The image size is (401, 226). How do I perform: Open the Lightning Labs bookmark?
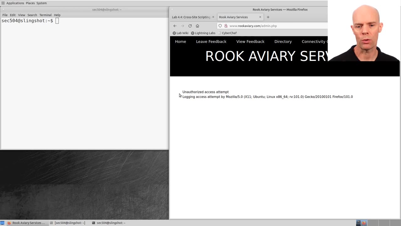point(203,33)
